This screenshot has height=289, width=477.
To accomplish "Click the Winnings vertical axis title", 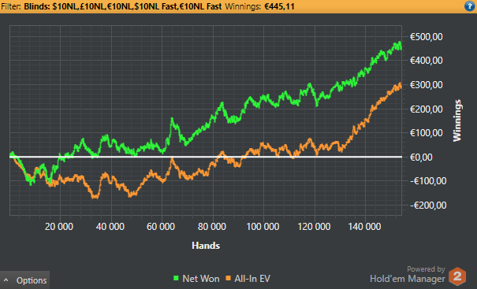I will [457, 120].
